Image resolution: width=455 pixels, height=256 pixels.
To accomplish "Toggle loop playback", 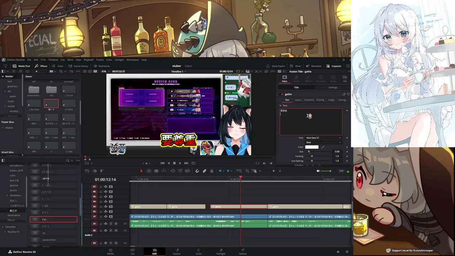I will point(193,163).
